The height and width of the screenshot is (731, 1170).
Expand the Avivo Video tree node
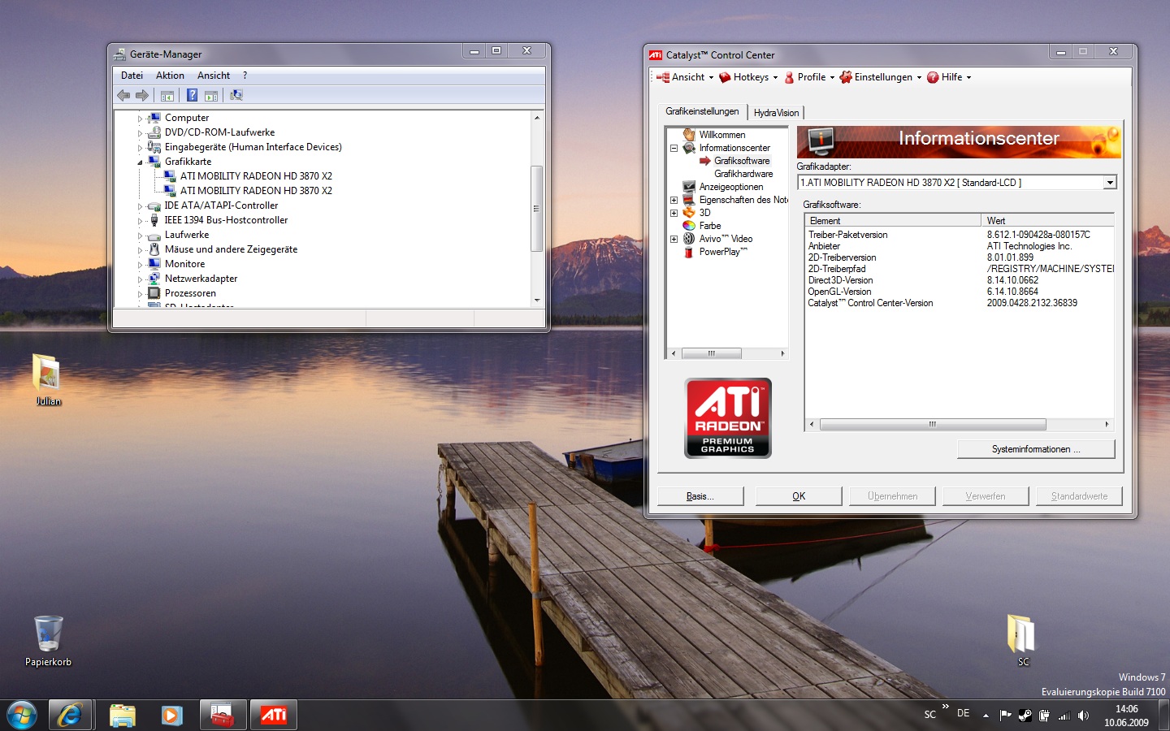coord(674,239)
